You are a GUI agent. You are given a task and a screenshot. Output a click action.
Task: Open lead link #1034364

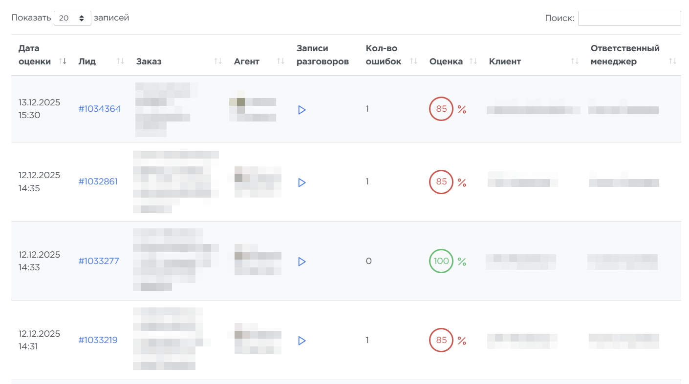click(x=99, y=109)
